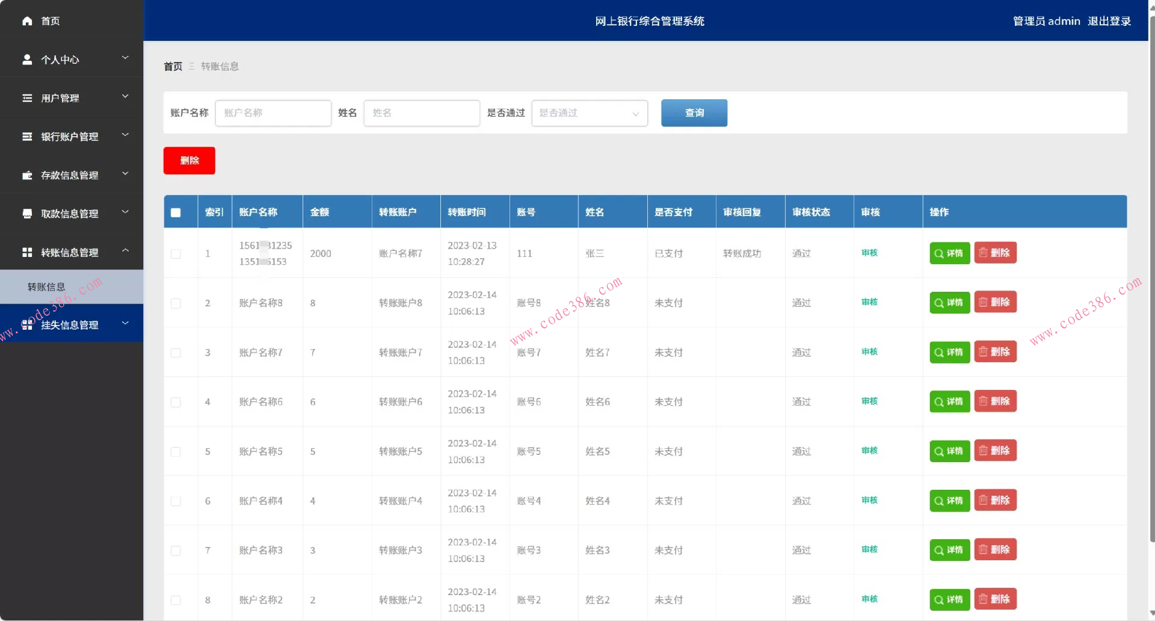Select the checkbox on the 张三 row
Viewport: 1155px width, 621px height.
176,253
